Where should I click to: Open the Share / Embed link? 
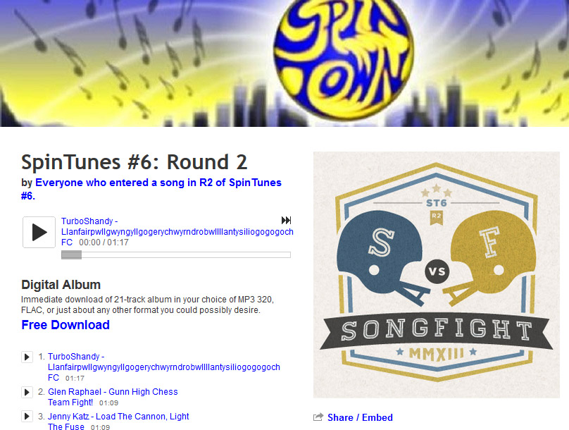[360, 417]
